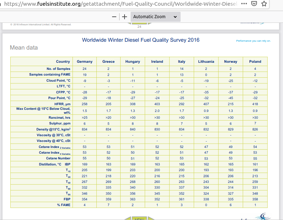Select the Italy column header
This screenshot has width=283, height=220.
coord(182,61)
